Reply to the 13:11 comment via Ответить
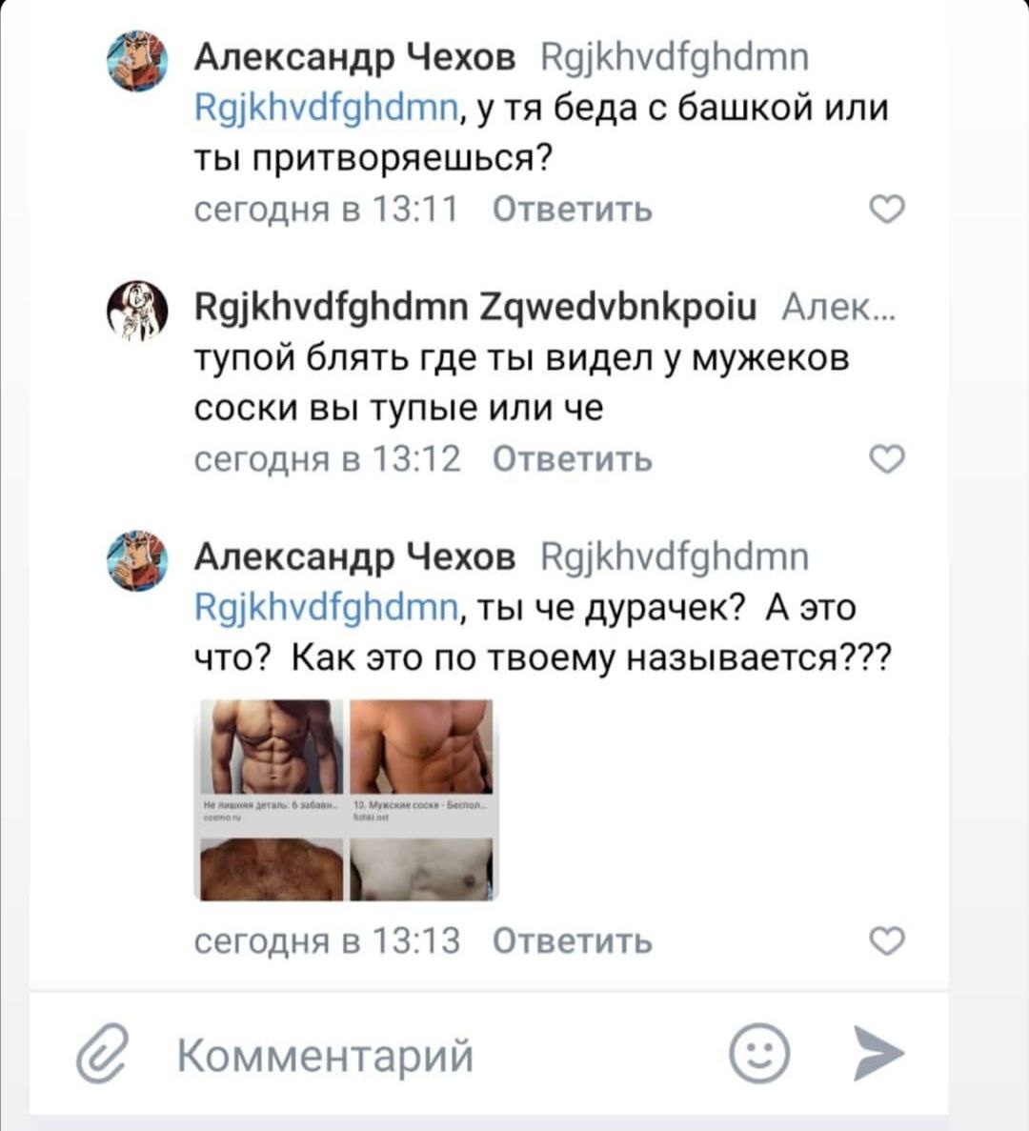The height and width of the screenshot is (1131, 1029). (573, 210)
